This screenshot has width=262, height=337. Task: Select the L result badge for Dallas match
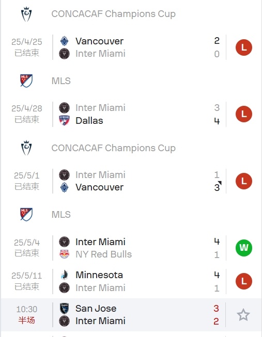[244, 114]
